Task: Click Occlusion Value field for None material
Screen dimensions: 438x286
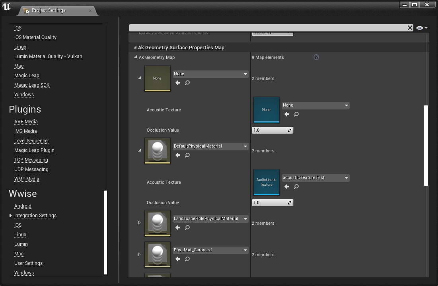Action: (x=273, y=130)
